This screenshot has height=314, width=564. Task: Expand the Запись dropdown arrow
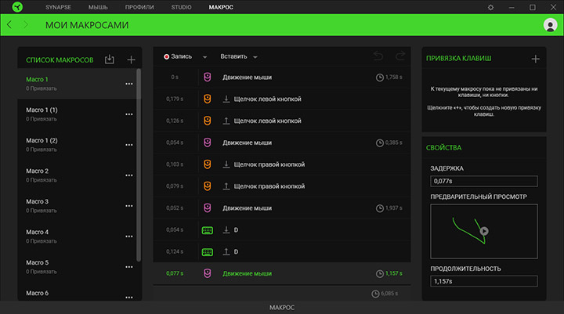204,57
